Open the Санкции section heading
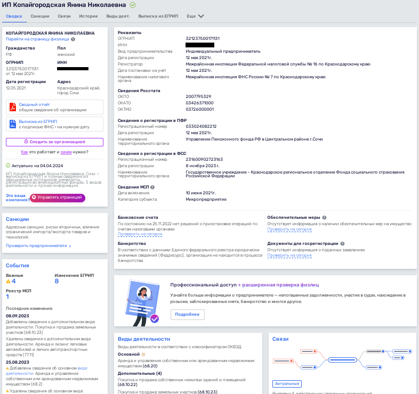The image size is (419, 394). 18,219
